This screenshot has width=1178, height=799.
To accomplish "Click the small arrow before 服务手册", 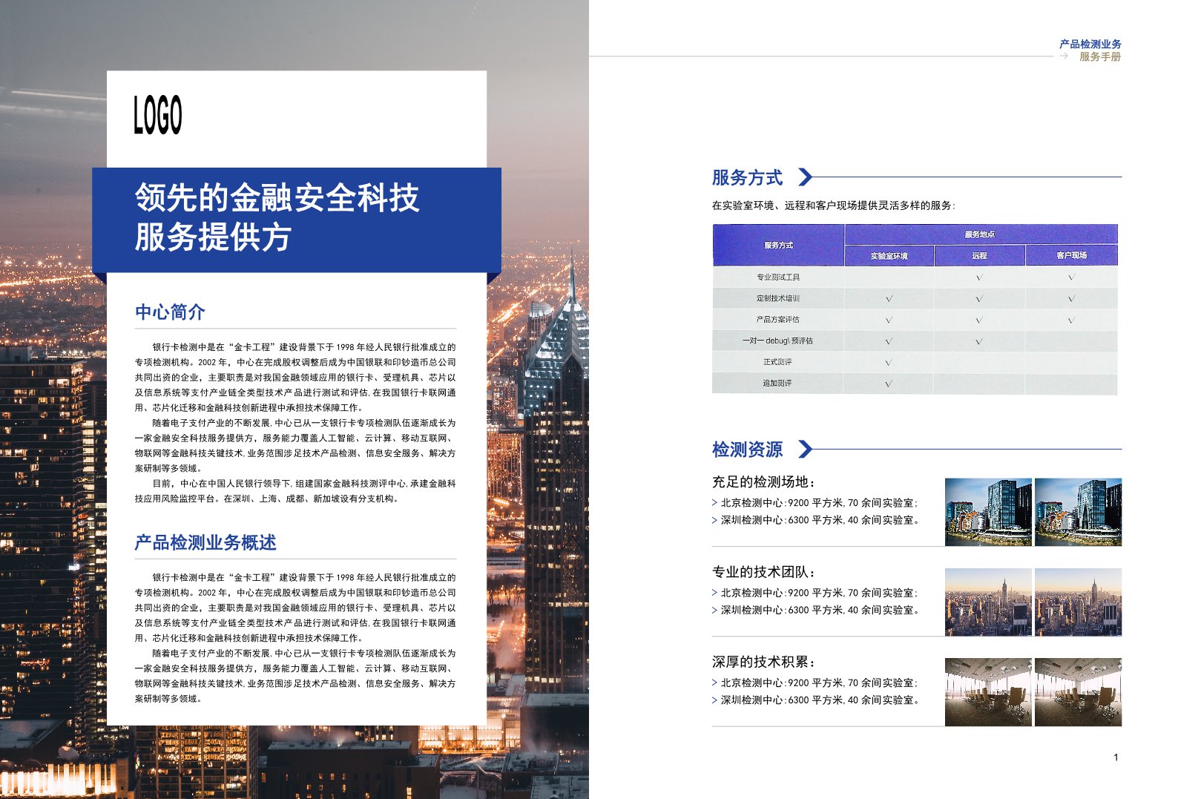I will [1064, 56].
